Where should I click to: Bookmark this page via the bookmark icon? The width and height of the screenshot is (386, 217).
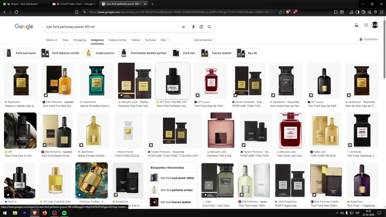pyautogui.click(x=77, y=12)
